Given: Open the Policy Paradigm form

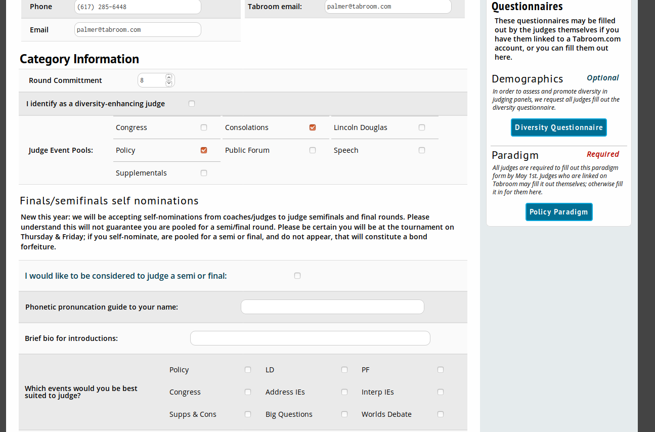Looking at the screenshot, I should pyautogui.click(x=558, y=212).
